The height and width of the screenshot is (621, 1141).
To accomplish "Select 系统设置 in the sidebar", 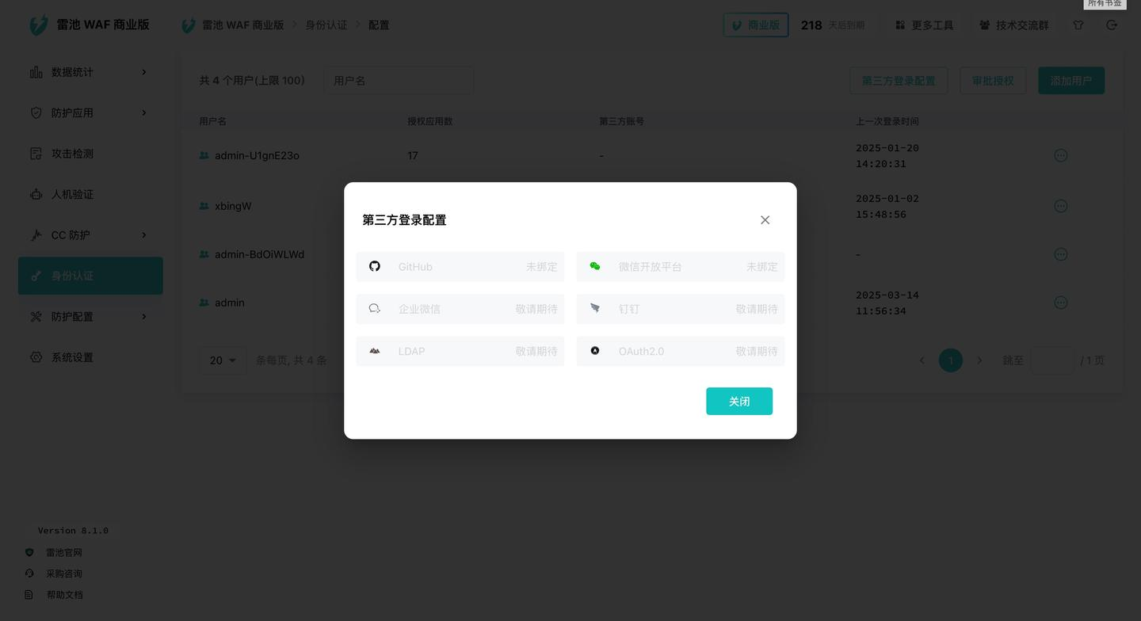I will pos(72,356).
